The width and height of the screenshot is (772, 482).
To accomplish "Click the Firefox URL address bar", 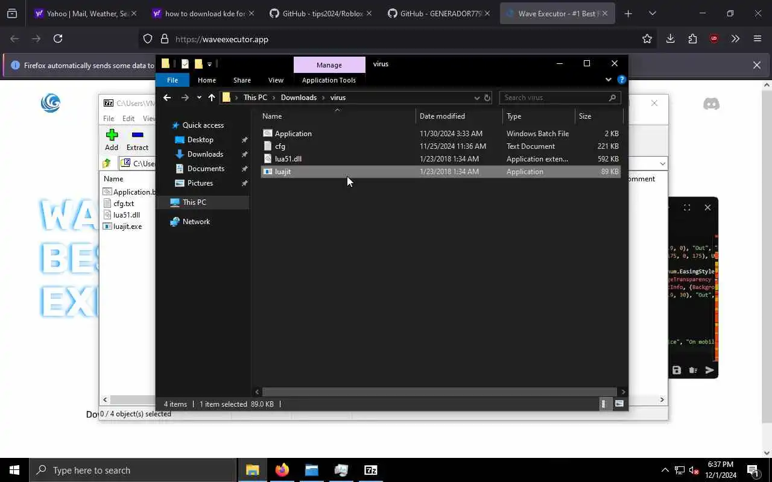I will [398, 39].
